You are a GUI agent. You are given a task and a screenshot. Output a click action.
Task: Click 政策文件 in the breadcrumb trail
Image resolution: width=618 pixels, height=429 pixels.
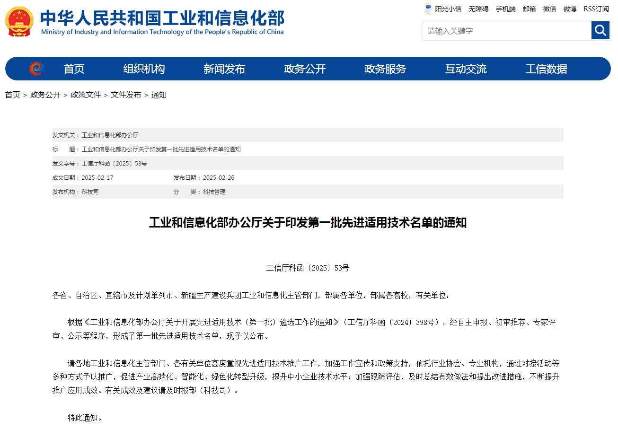[x=85, y=95]
